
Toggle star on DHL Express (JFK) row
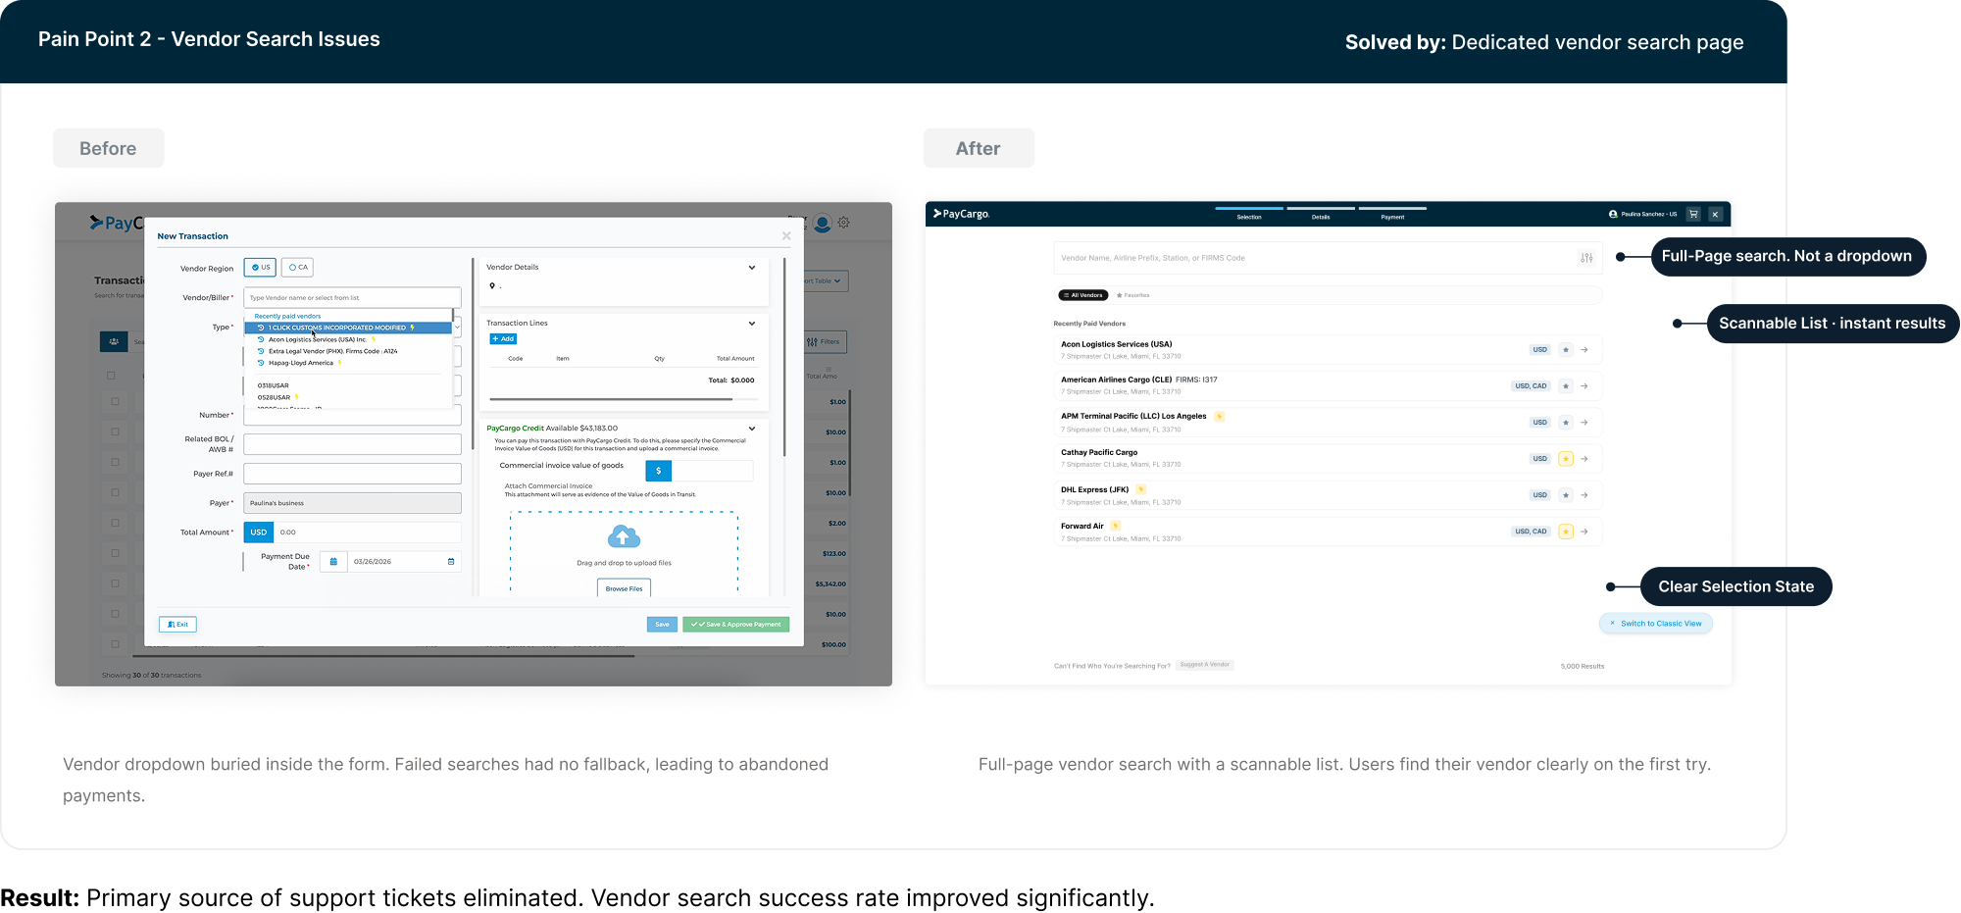pos(1566,495)
